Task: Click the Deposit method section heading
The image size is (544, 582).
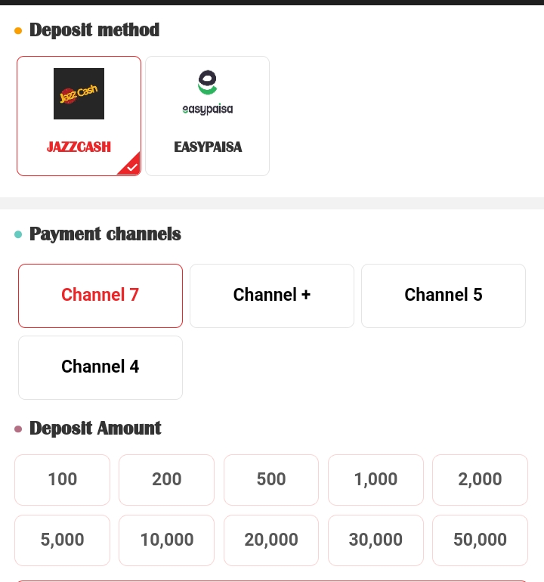Action: [x=94, y=30]
